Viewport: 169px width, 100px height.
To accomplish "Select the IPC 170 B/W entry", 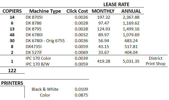I will (37, 64).
